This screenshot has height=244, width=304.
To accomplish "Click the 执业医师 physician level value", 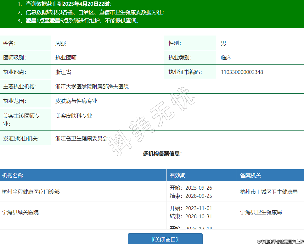I will tap(66, 58).
